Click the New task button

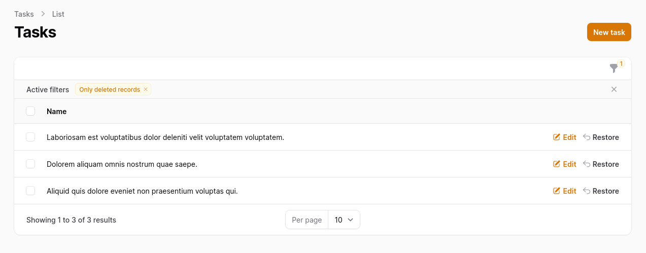click(609, 32)
